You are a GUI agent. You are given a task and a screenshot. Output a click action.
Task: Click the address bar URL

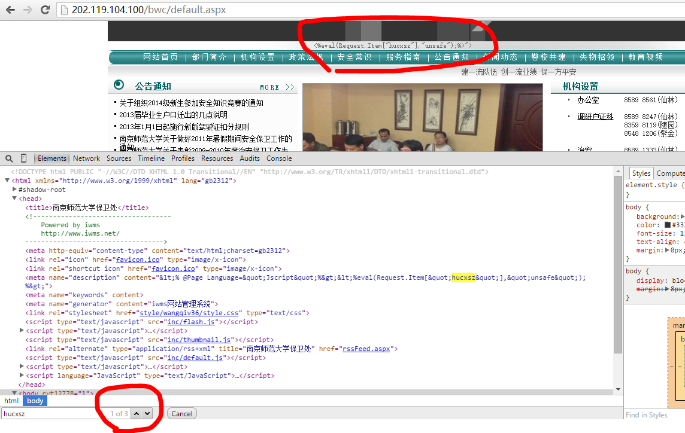(x=148, y=10)
